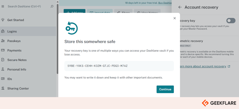The height and width of the screenshot is (109, 239).
Task: Click the Account recovery title text
Action: [201, 7]
